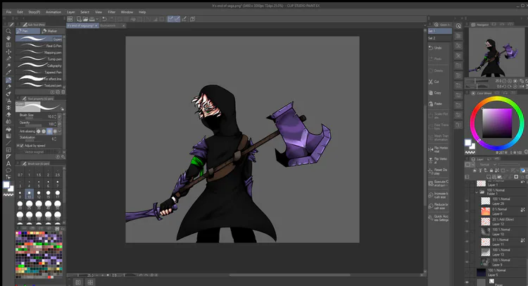Click the main color swatch under color wheel
The height and width of the screenshot is (286, 528).
[x=468, y=142]
